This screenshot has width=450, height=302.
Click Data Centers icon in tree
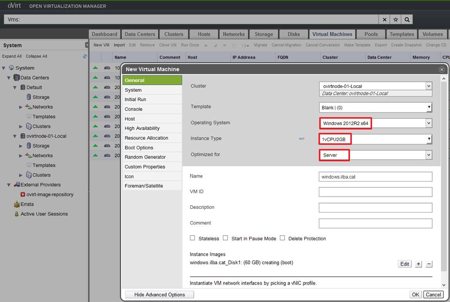click(x=17, y=77)
